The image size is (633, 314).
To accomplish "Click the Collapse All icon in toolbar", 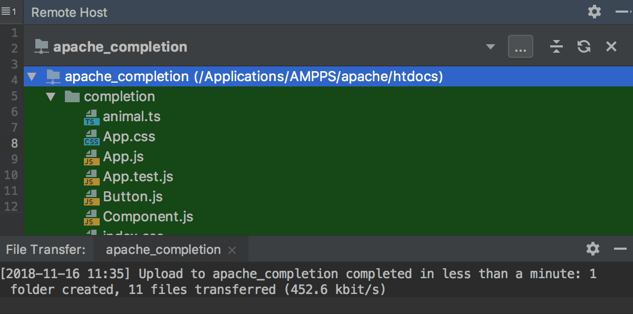I will pos(556,46).
